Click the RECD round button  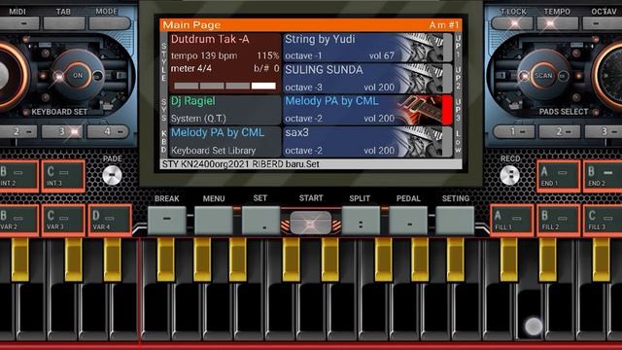pos(509,175)
